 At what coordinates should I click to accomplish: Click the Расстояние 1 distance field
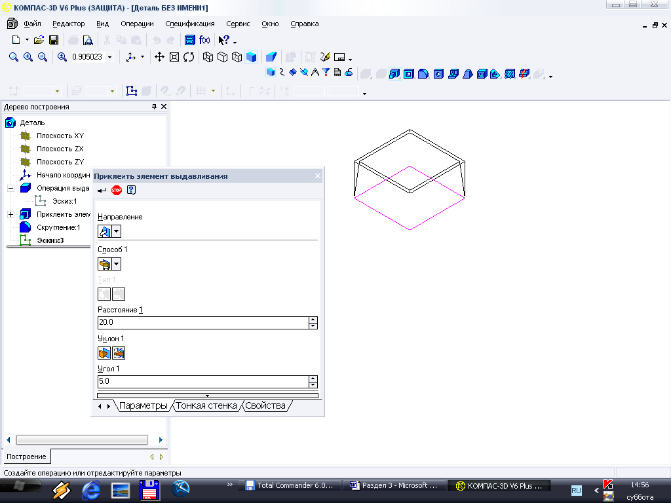tap(203, 322)
